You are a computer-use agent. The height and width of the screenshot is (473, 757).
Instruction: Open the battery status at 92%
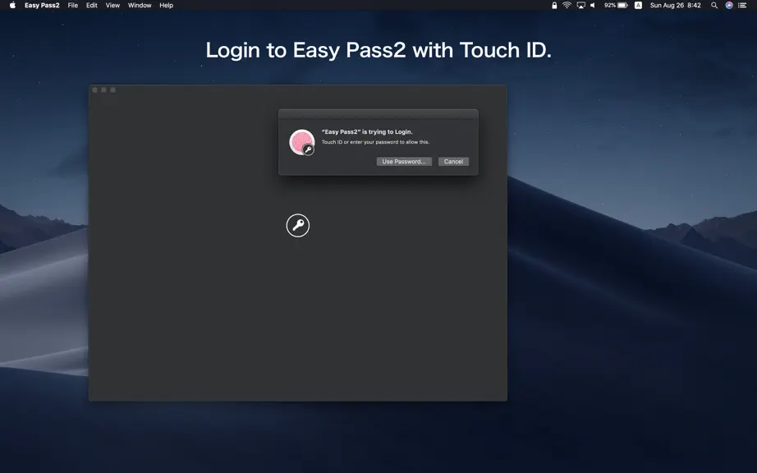point(616,5)
